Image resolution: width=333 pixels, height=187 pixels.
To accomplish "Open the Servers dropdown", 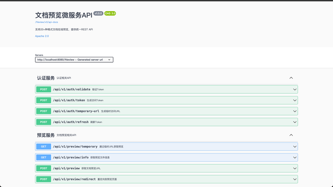I will pyautogui.click(x=74, y=60).
